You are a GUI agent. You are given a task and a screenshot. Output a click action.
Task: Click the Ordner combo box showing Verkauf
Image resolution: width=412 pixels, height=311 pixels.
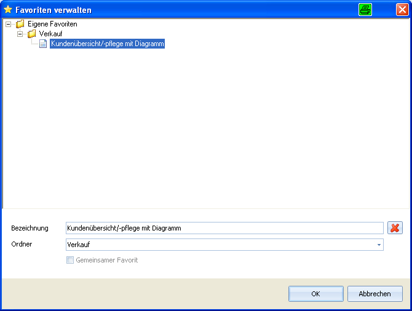224,245
